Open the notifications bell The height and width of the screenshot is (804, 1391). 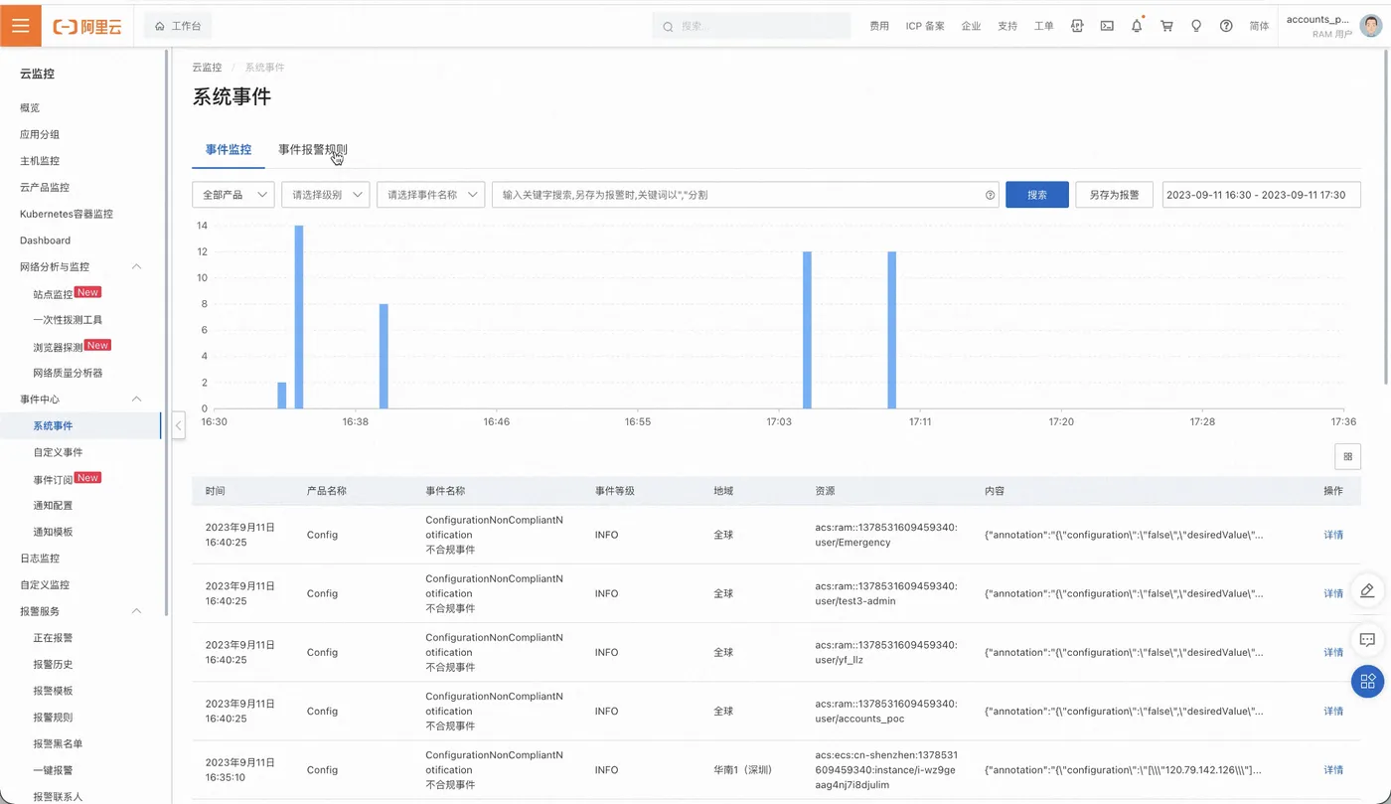(1137, 26)
